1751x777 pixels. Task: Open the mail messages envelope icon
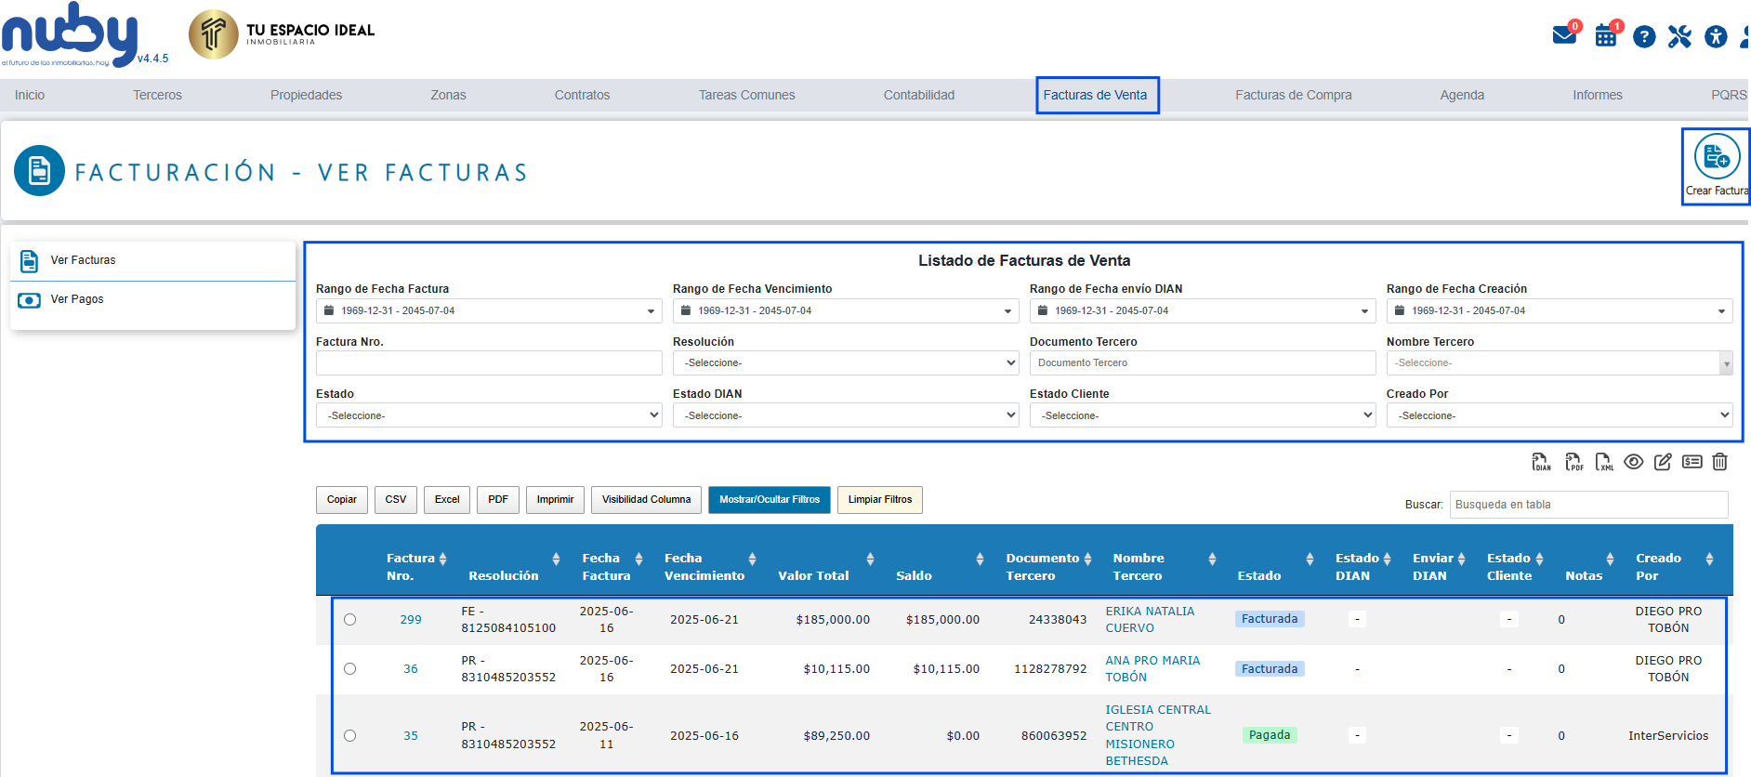tap(1564, 36)
